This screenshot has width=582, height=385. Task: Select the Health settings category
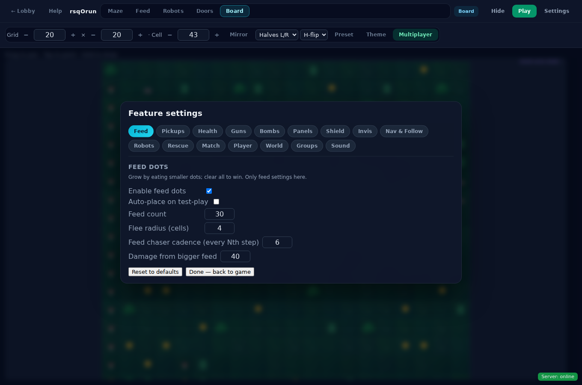coord(208,131)
